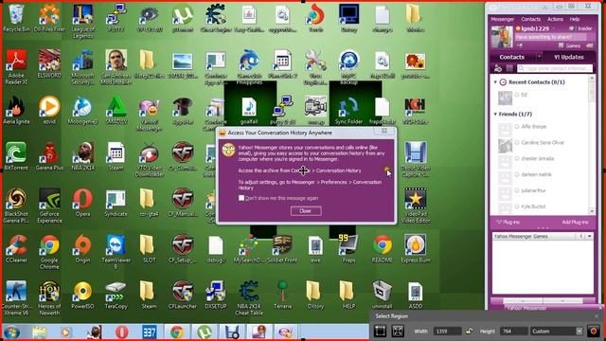Open the Sync Folder desktop icon

348,110
